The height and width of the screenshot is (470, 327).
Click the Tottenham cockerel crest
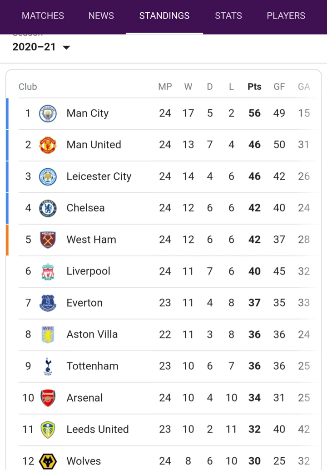pyautogui.click(x=48, y=366)
